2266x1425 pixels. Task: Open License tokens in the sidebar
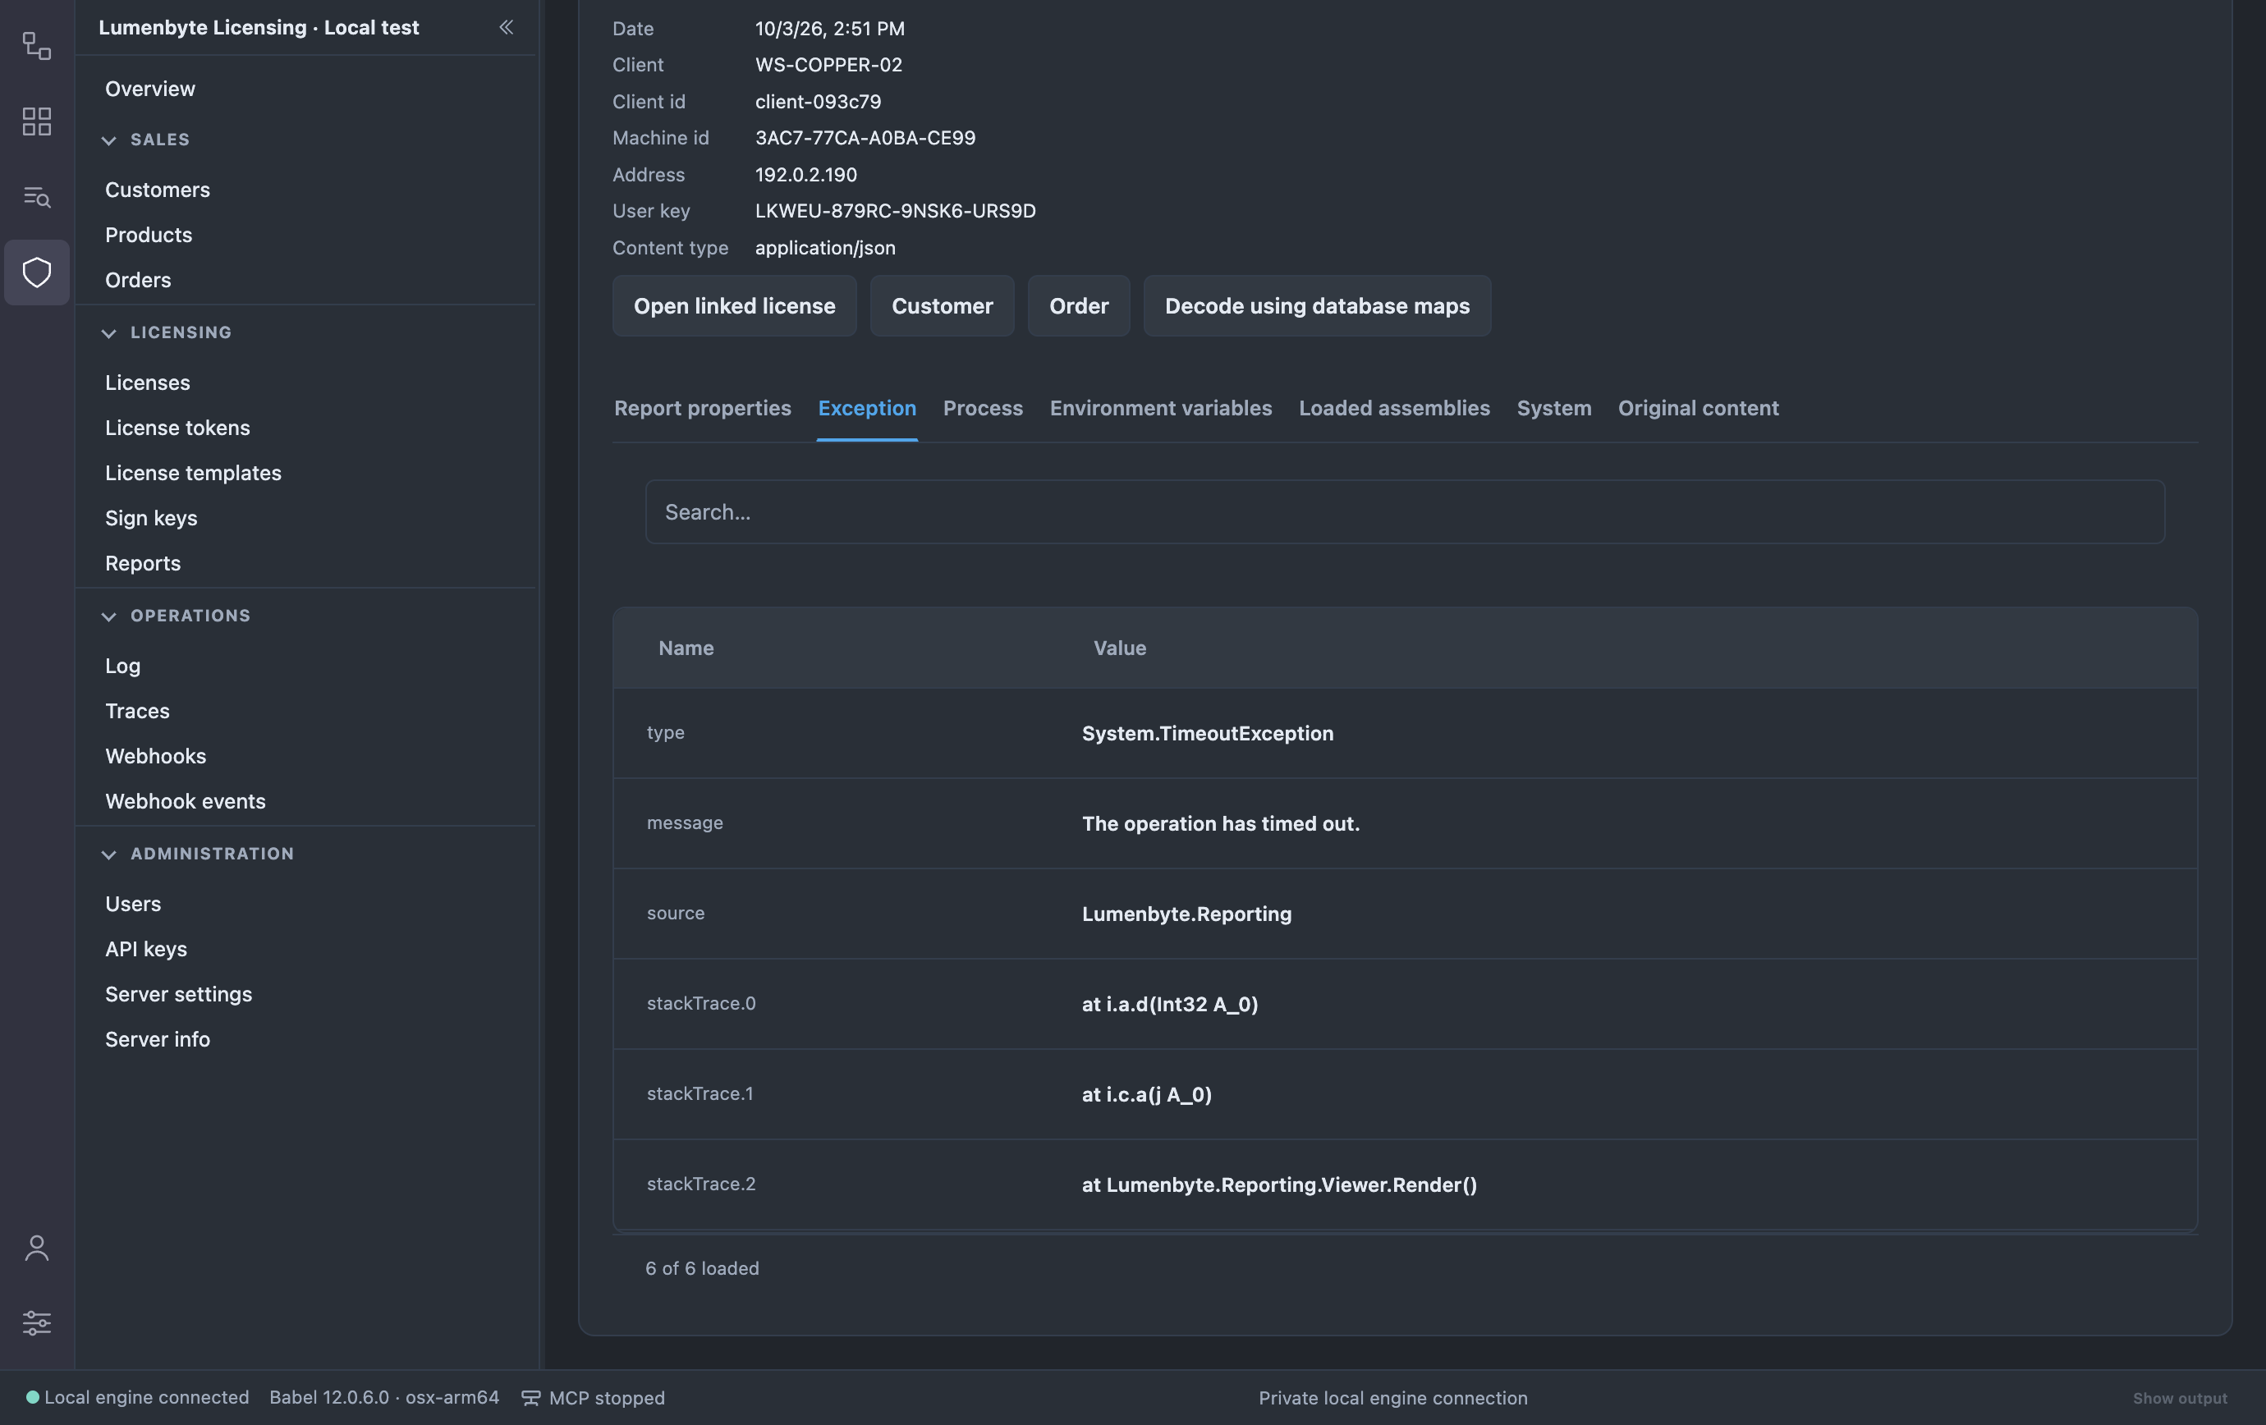178,428
